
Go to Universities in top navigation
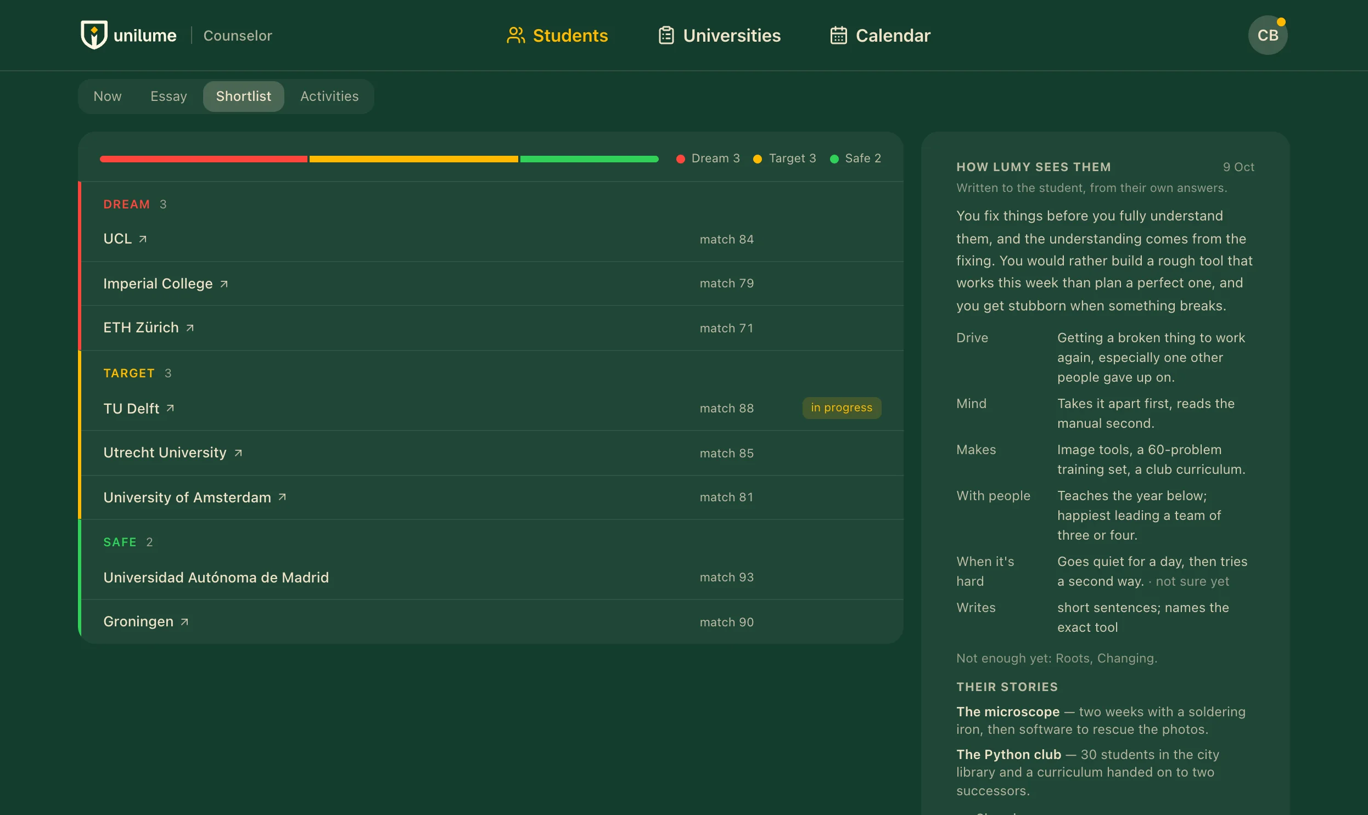pos(719,35)
